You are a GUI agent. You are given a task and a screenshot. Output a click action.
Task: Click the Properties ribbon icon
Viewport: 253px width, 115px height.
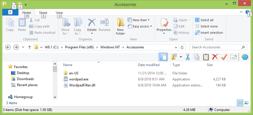(x=164, y=22)
